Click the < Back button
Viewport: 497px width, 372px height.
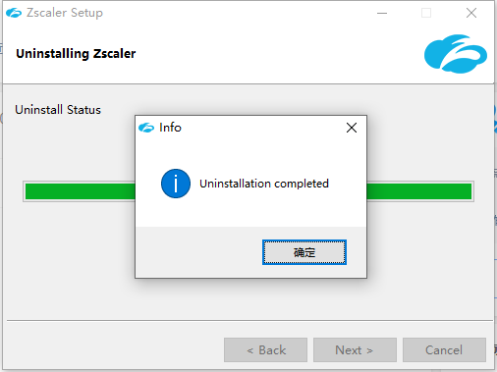point(265,350)
